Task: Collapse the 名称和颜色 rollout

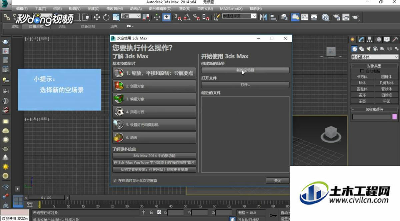Action: point(374,110)
